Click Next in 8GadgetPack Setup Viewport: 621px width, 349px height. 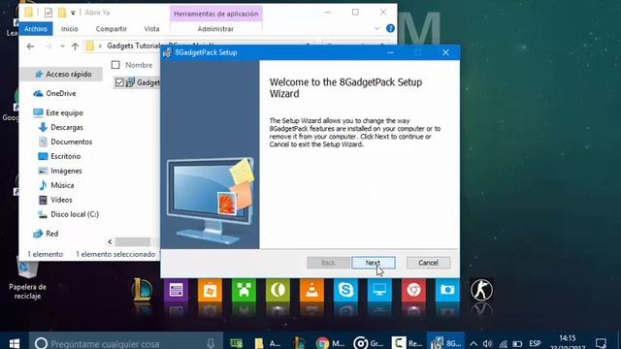373,263
